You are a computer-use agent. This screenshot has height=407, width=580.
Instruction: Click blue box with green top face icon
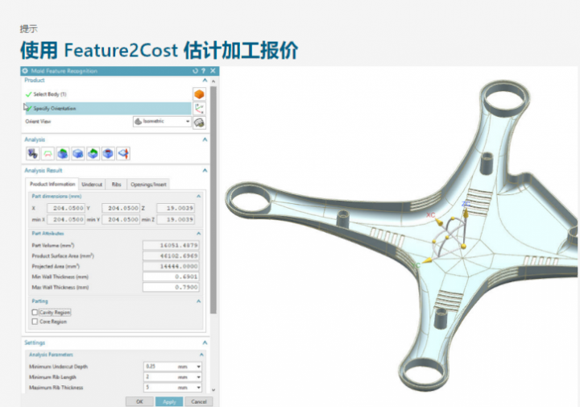[63, 153]
